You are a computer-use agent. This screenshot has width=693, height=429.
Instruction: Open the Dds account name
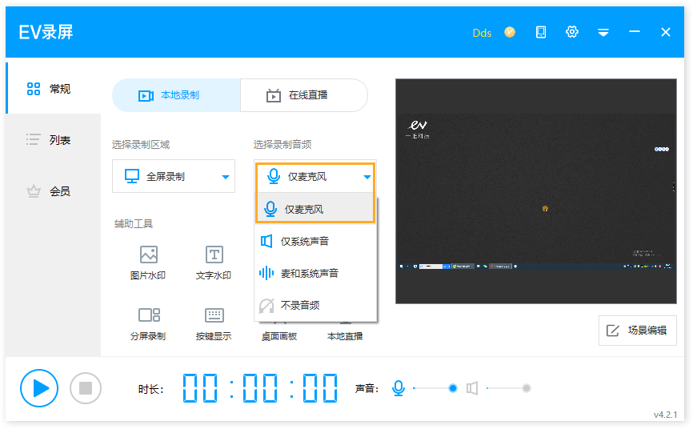pyautogui.click(x=482, y=33)
